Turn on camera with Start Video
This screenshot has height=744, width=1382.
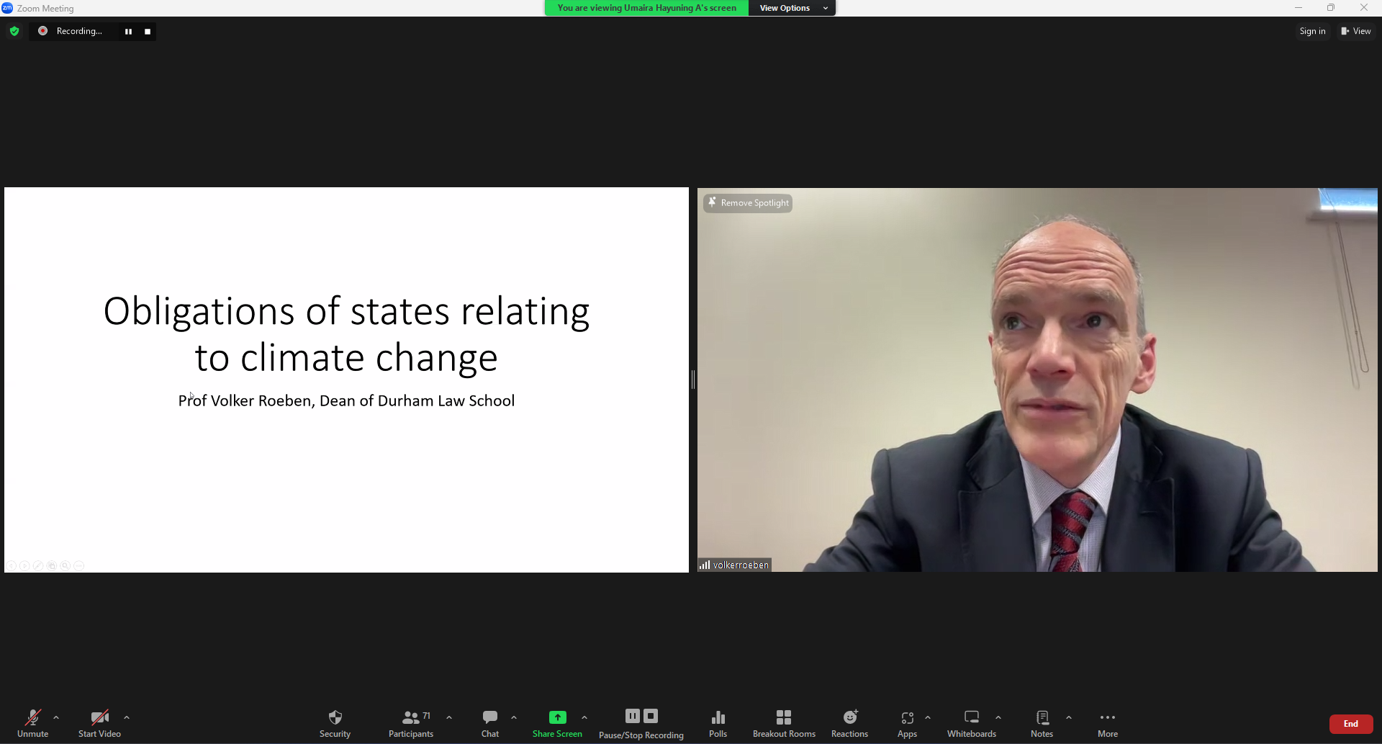pyautogui.click(x=99, y=723)
